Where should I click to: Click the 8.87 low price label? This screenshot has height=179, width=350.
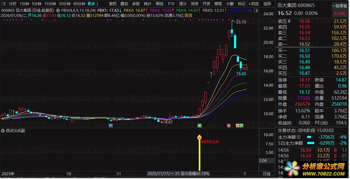pos(169,122)
